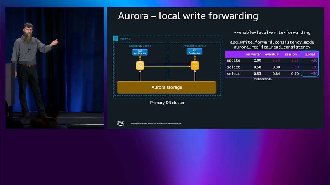330x185 pixels.
Task: Click the "--enable-local-write-forwarding" text
Action: (272, 32)
